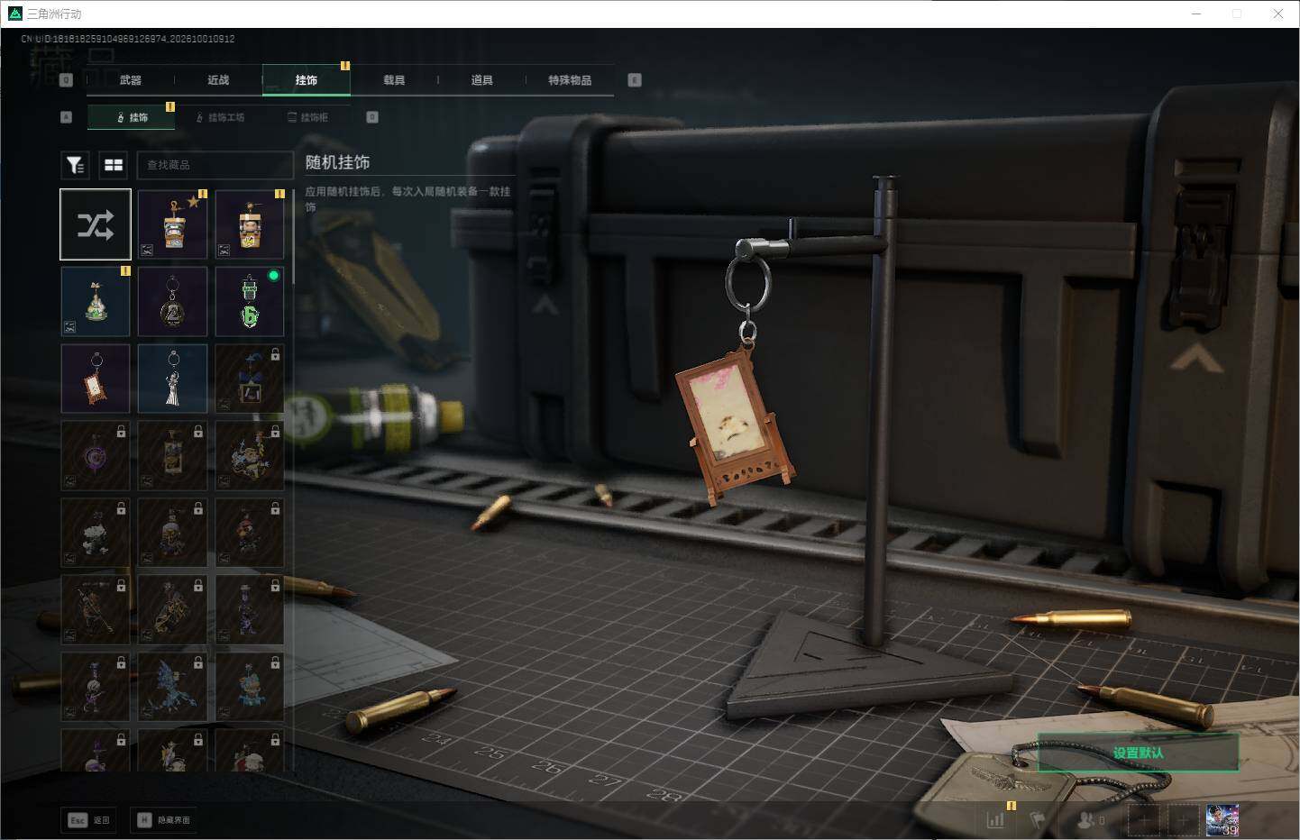Select the active 挂饰 sub-tab with charm icon
This screenshot has height=840, width=1300.
132,117
